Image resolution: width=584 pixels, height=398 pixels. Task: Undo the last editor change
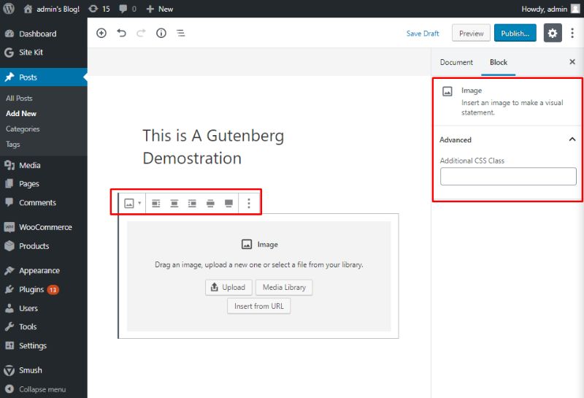[x=121, y=33]
